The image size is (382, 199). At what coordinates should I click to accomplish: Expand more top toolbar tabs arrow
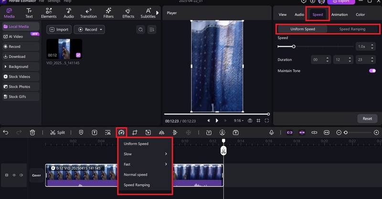click(x=158, y=13)
